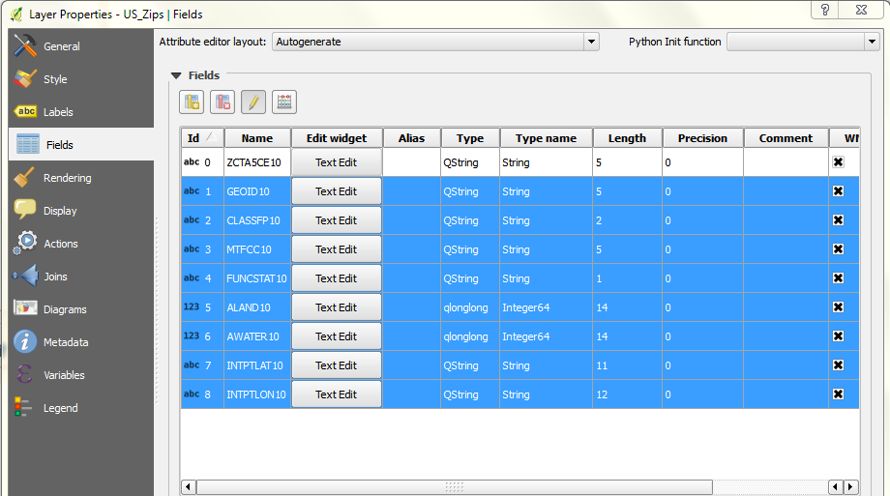The height and width of the screenshot is (496, 890).
Task: Open the Attribute editor layout dropdown
Action: [435, 42]
